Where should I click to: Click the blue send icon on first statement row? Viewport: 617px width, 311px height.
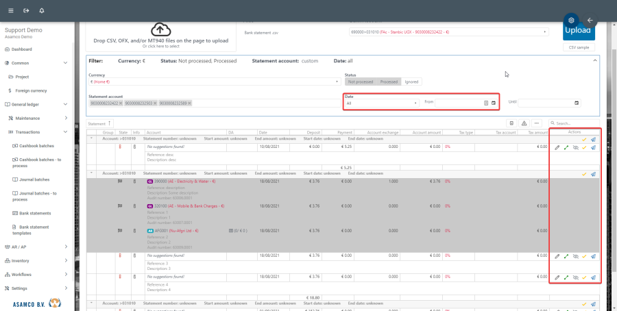(x=593, y=147)
